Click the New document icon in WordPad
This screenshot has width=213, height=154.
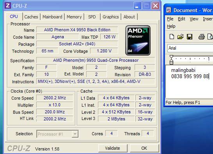172,37
